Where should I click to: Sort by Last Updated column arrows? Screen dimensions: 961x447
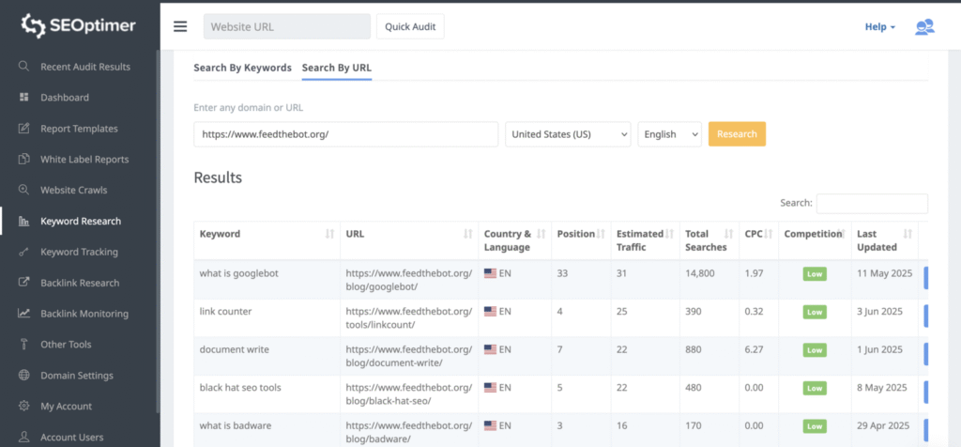(x=908, y=234)
